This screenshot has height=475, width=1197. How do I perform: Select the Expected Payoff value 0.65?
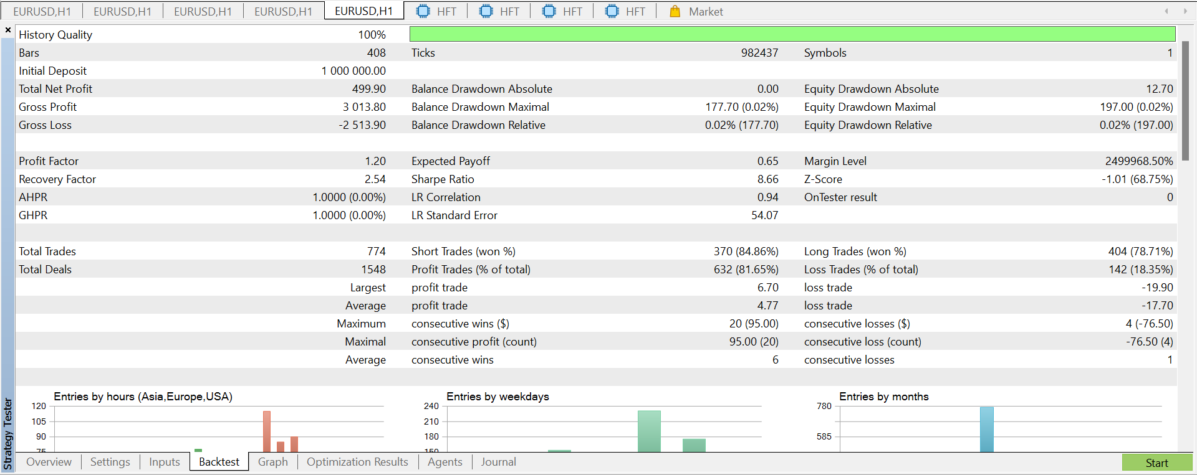(768, 161)
